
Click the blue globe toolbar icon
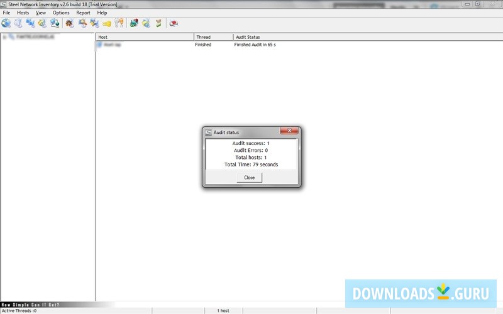pos(6,23)
